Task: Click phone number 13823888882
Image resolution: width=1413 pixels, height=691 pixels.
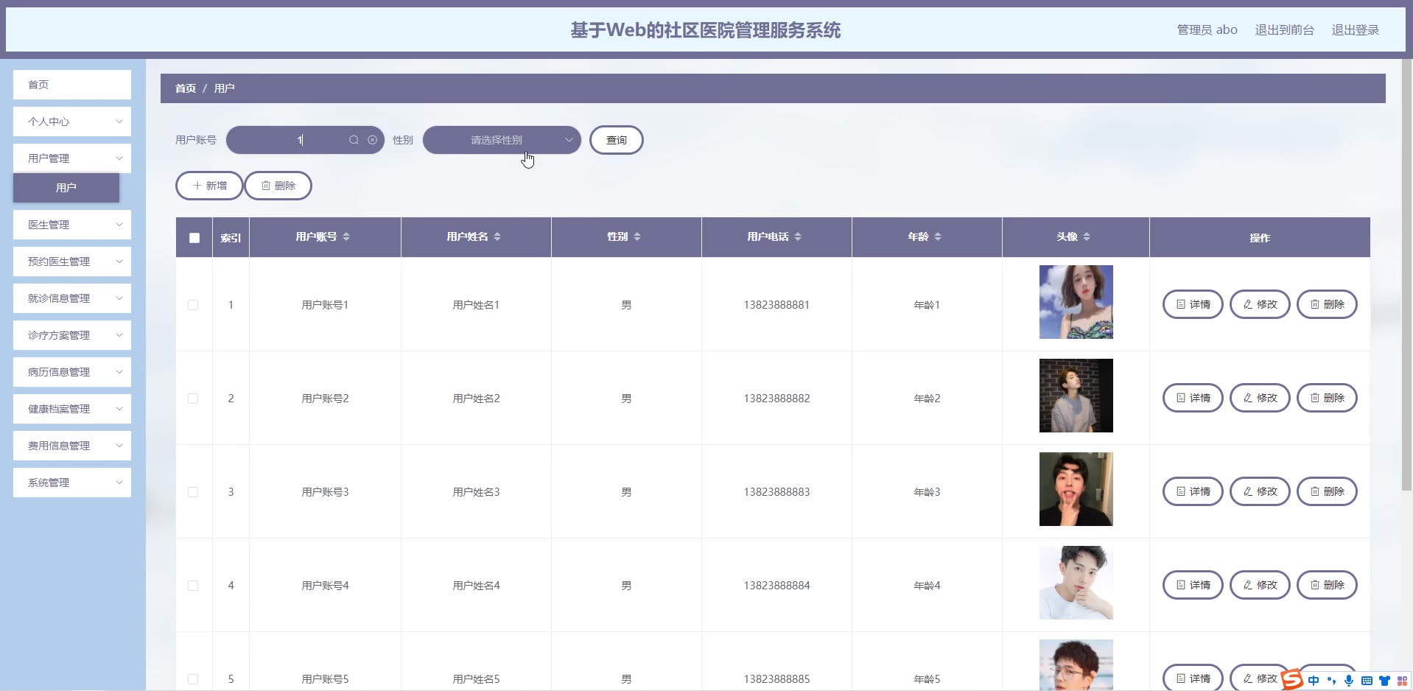Action: coord(776,399)
